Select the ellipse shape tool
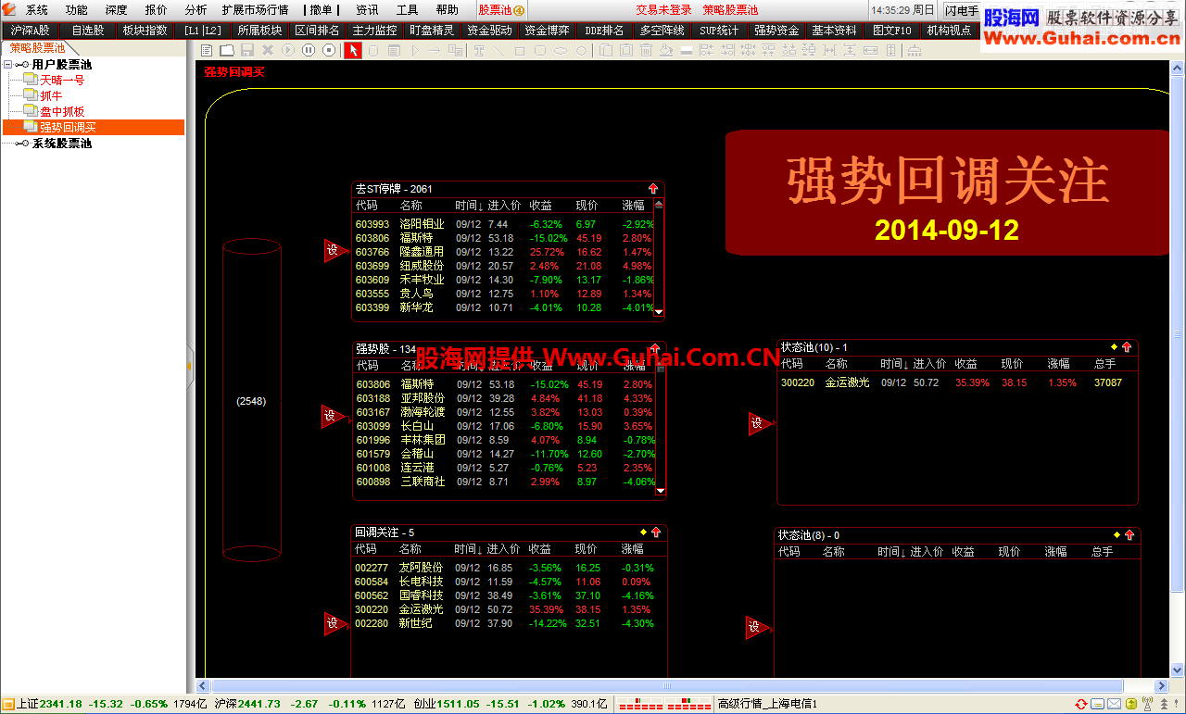1186x714 pixels. click(x=560, y=50)
